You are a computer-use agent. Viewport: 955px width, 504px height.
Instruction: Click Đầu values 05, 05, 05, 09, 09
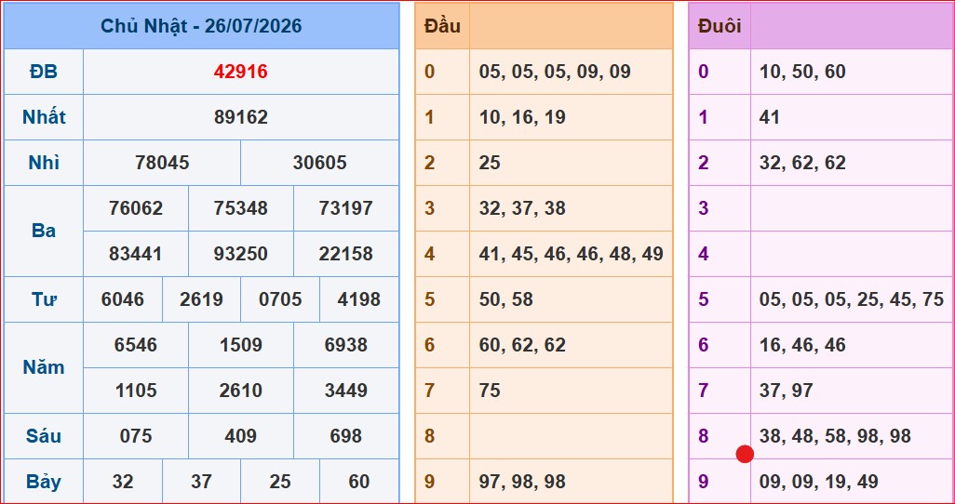(x=555, y=72)
